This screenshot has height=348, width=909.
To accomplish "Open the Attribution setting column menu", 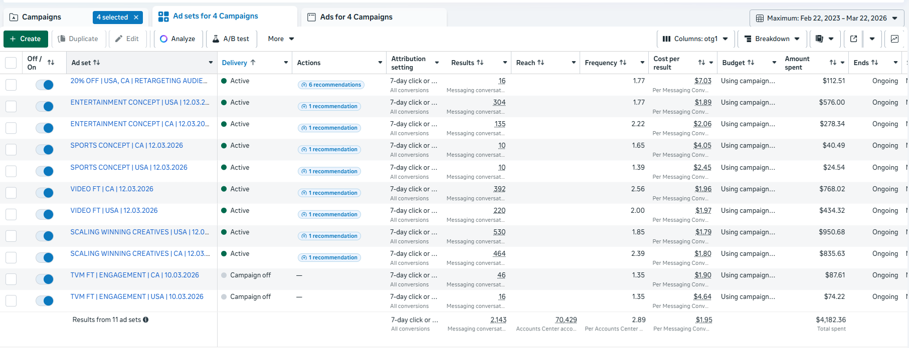I will (x=437, y=63).
